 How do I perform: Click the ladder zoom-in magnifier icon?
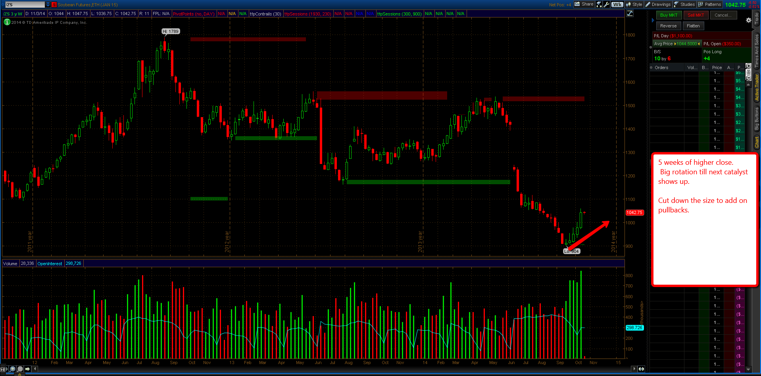(748, 66)
